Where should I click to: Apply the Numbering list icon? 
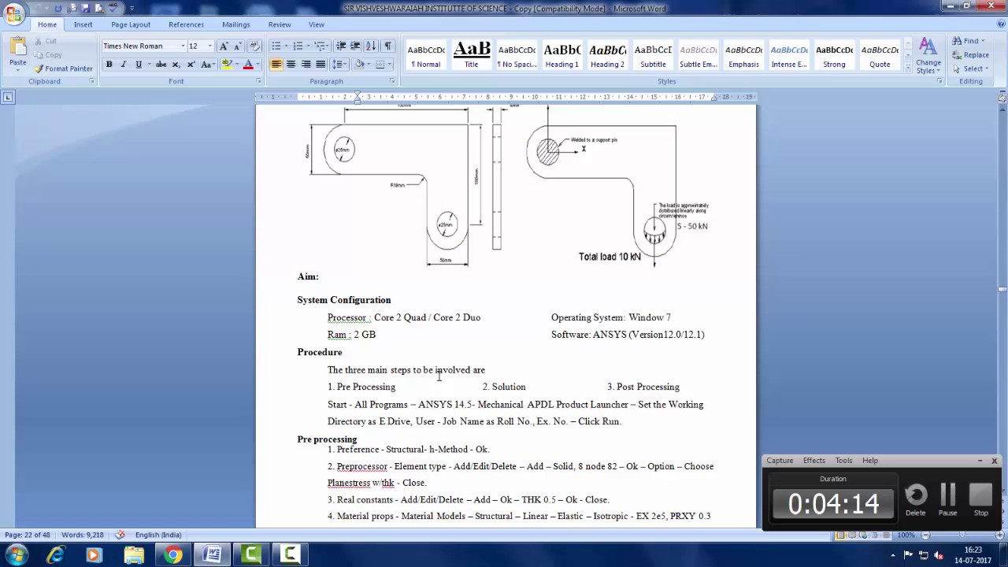click(299, 46)
